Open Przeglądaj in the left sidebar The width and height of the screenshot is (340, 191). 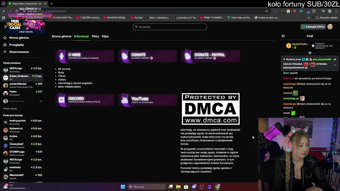16,45
